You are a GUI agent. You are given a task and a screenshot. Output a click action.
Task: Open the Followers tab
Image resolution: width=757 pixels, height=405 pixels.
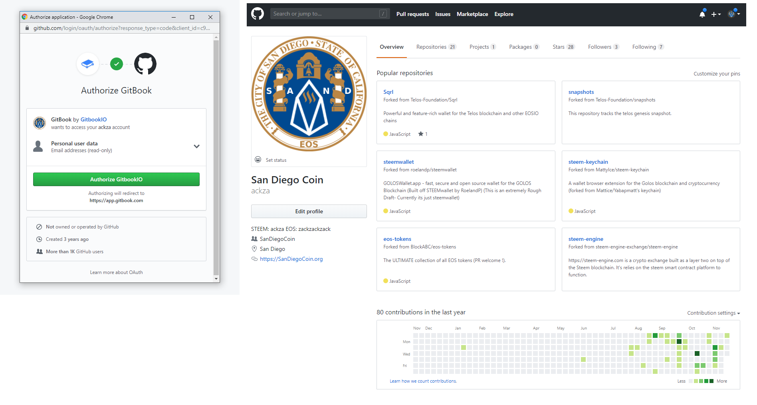(x=603, y=47)
